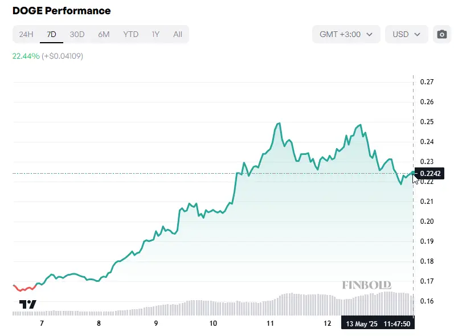Click the 0.26 price axis label
Viewport: 454px width, 336px height.
(x=427, y=102)
